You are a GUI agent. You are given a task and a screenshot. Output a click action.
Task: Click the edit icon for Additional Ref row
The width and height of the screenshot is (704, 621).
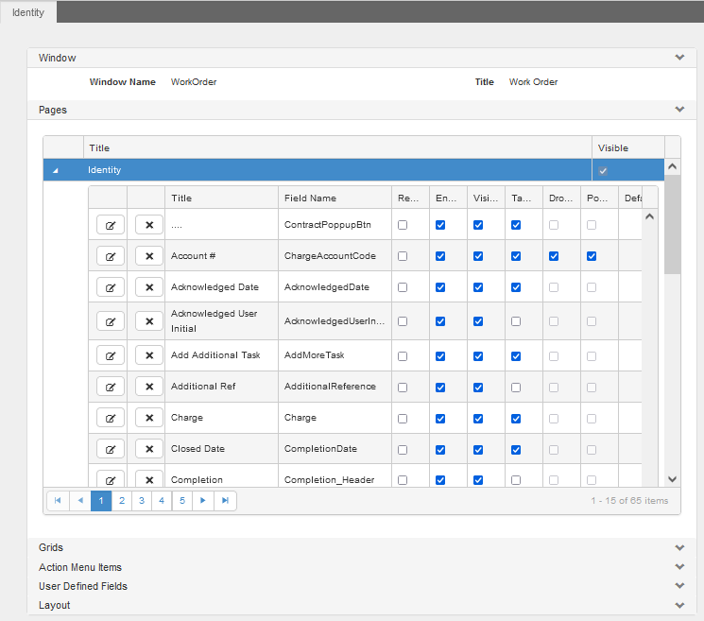pyautogui.click(x=111, y=386)
